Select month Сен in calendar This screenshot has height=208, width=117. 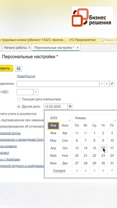click(x=65, y=140)
